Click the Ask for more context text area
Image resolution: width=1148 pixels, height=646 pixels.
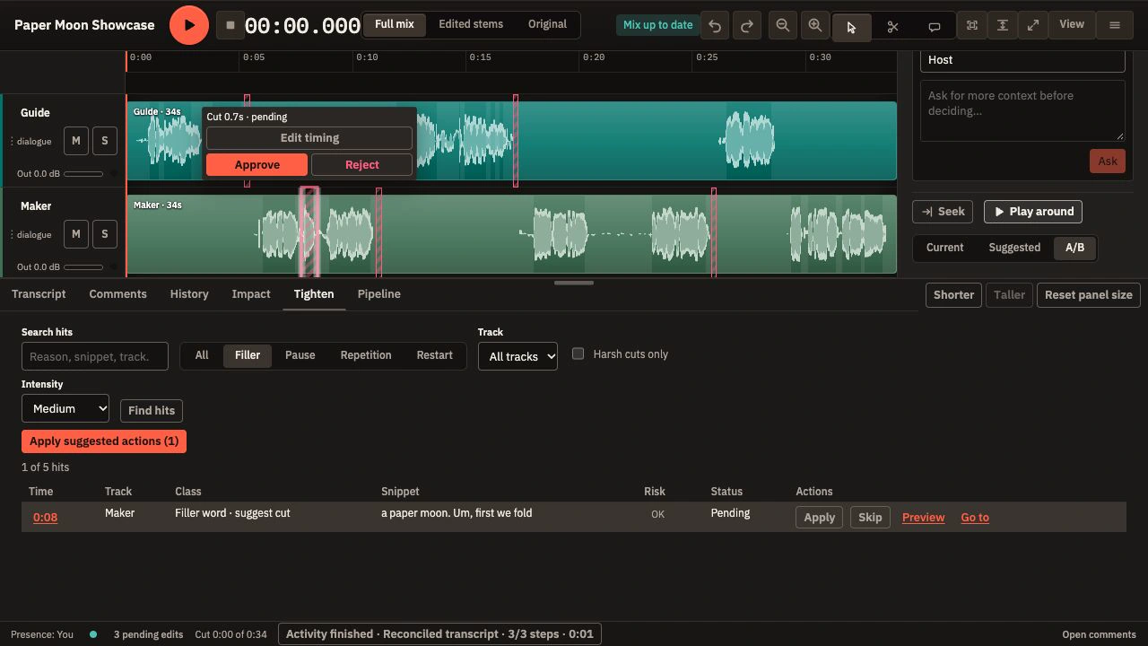1022,110
